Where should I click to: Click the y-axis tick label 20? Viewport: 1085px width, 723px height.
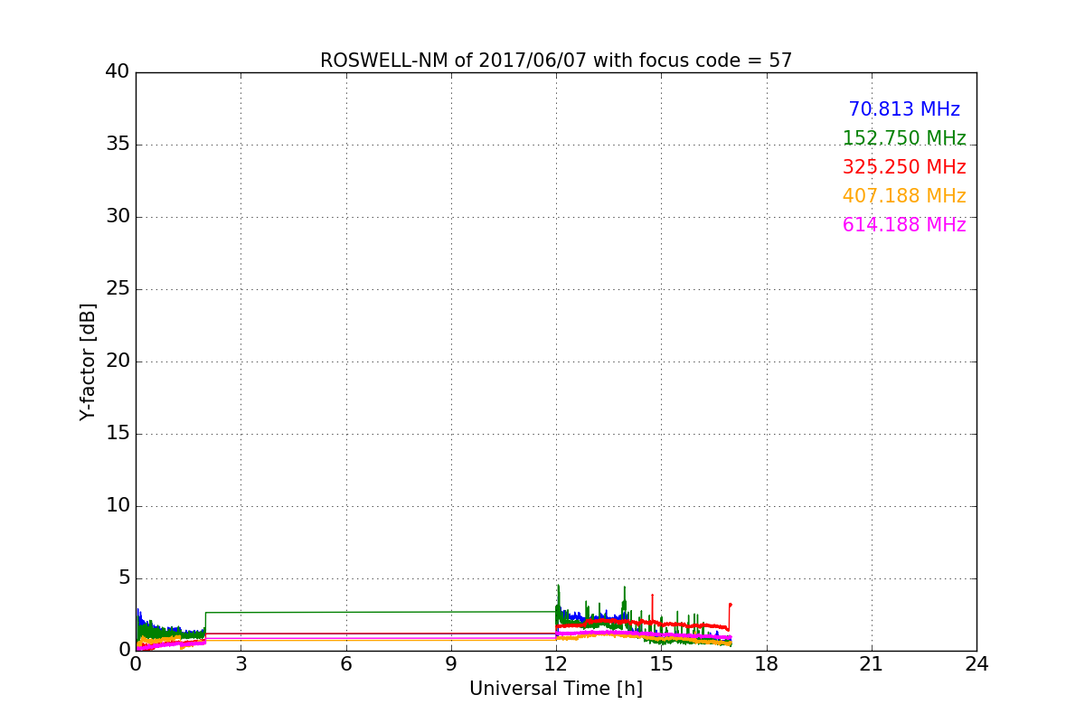click(x=117, y=361)
